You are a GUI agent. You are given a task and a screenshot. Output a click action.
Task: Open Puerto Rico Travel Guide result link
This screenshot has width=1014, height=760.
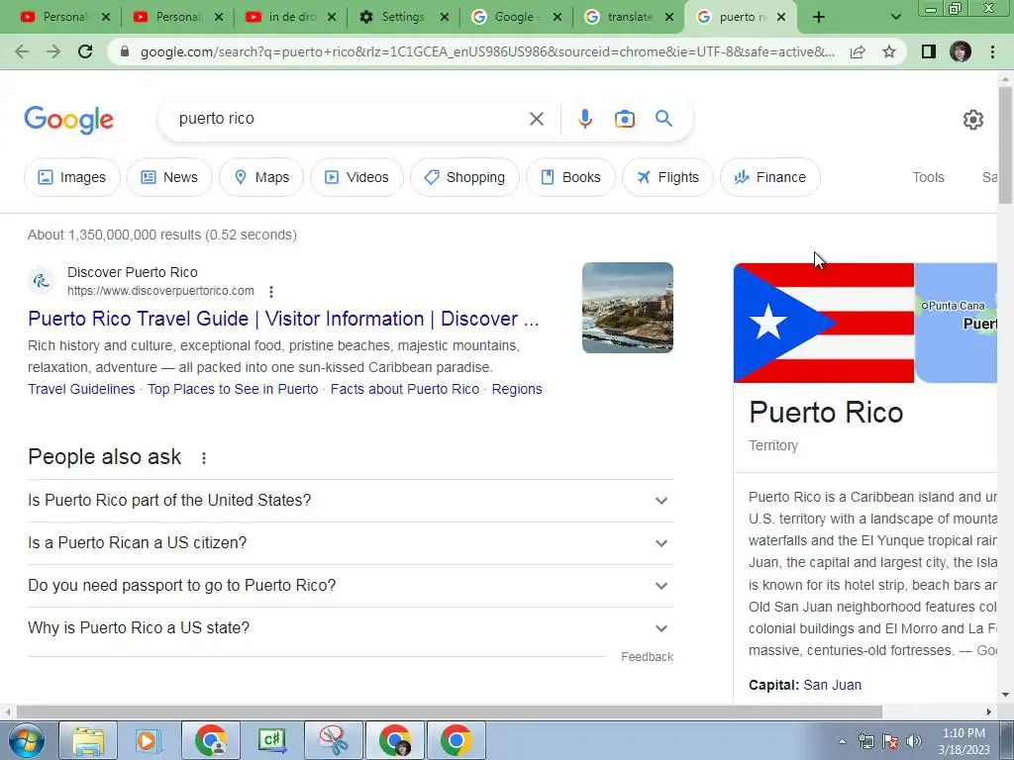283,319
